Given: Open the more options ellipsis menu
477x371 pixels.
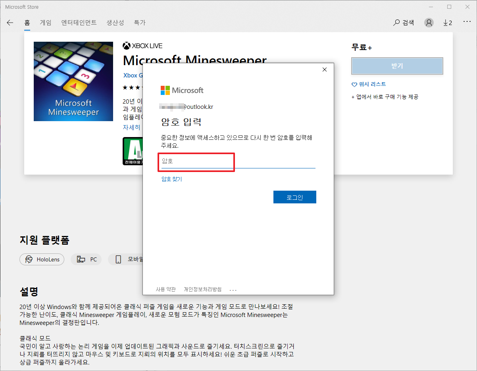Looking at the screenshot, I should [467, 21].
